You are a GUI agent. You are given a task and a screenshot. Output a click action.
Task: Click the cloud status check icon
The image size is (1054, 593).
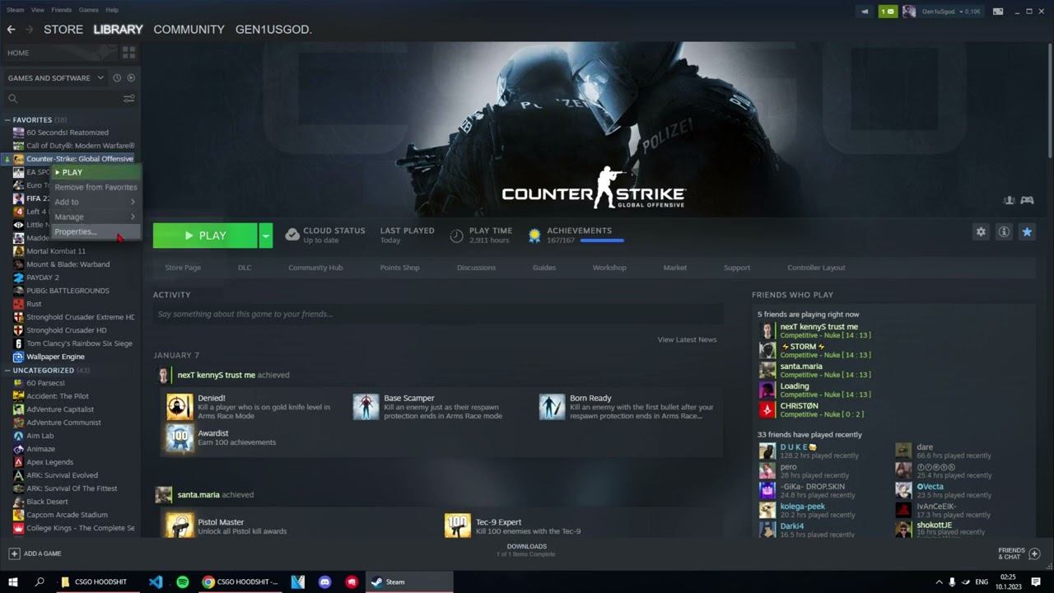click(292, 236)
